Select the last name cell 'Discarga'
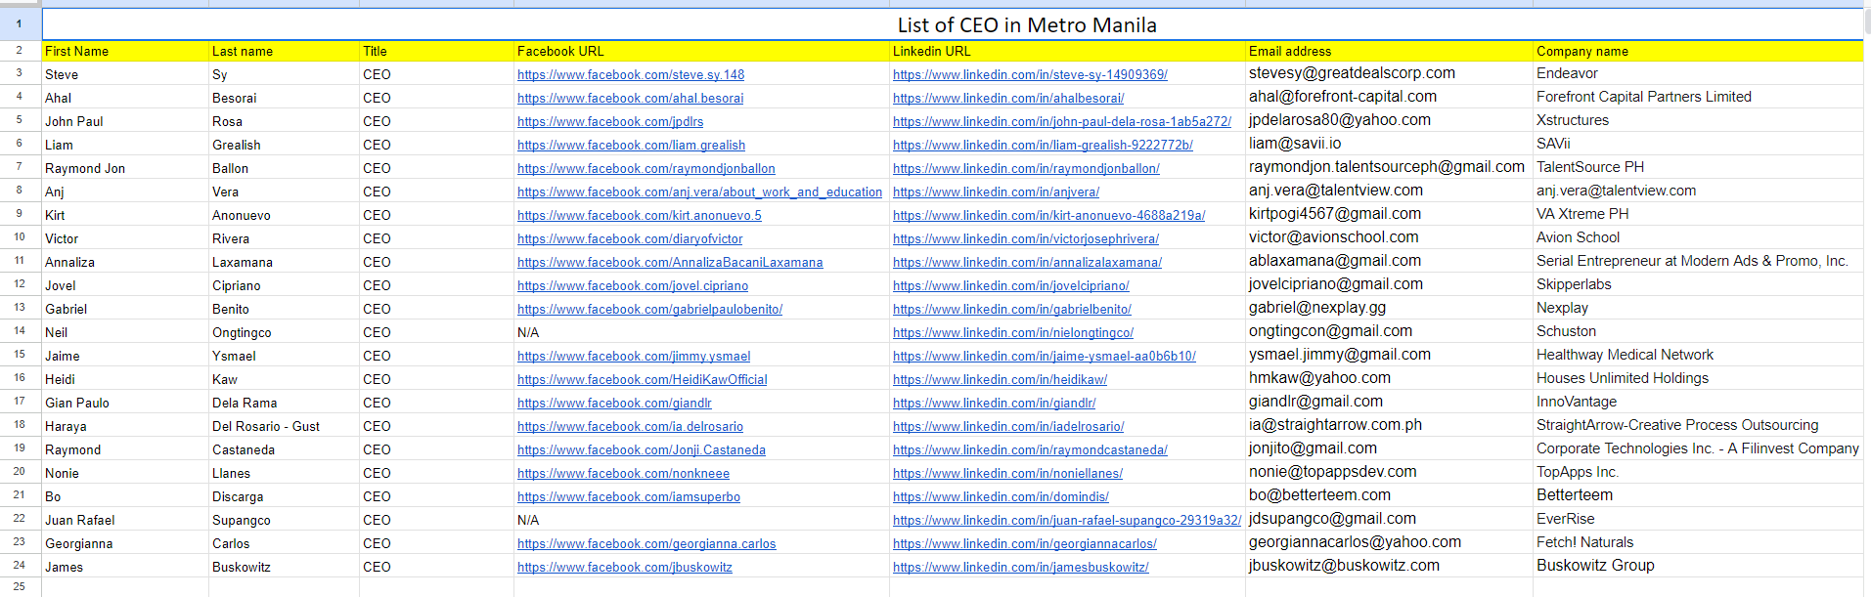Screen dimensions: 1871x597 click(284, 496)
